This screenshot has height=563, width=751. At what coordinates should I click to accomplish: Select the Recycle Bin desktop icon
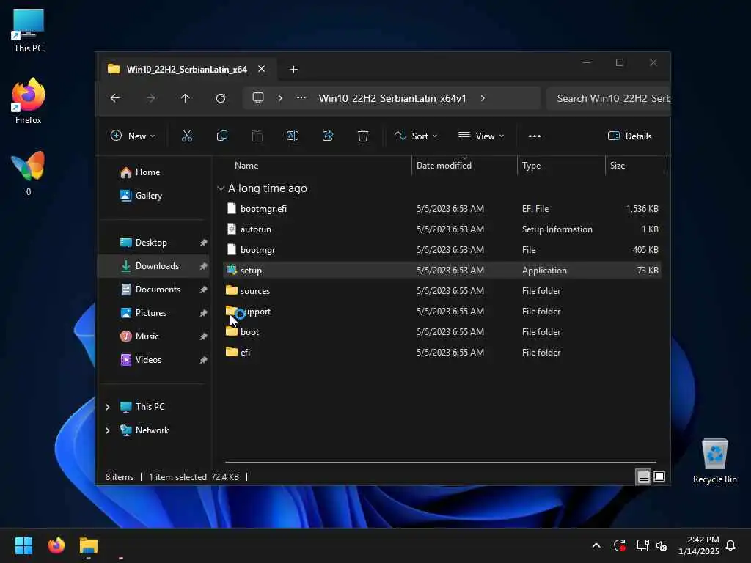pos(714,461)
